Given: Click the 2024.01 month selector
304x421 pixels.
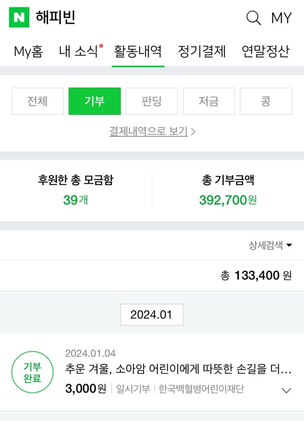Looking at the screenshot, I should [x=151, y=315].
